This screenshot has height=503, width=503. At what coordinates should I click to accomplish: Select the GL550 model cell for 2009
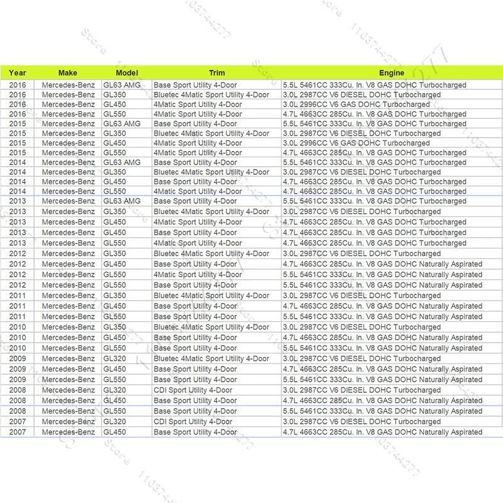click(x=127, y=380)
